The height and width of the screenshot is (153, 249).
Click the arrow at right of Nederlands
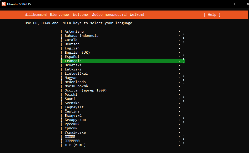[x=180, y=82]
